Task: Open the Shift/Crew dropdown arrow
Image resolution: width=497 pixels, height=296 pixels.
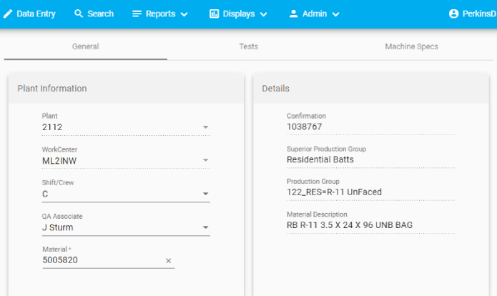Action: pos(205,194)
